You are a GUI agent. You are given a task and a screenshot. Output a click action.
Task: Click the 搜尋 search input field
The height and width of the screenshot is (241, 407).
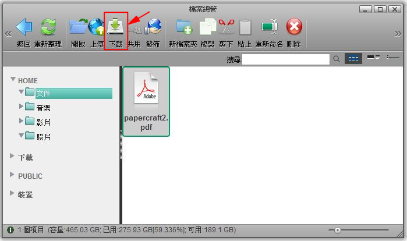pyautogui.click(x=286, y=59)
